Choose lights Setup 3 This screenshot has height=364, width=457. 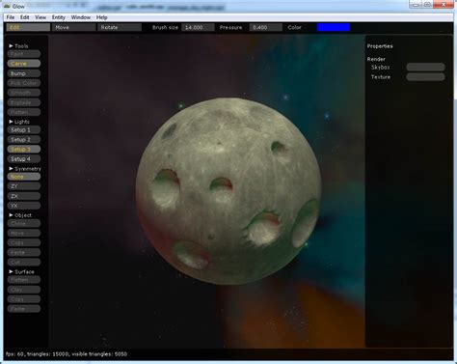pyautogui.click(x=24, y=150)
